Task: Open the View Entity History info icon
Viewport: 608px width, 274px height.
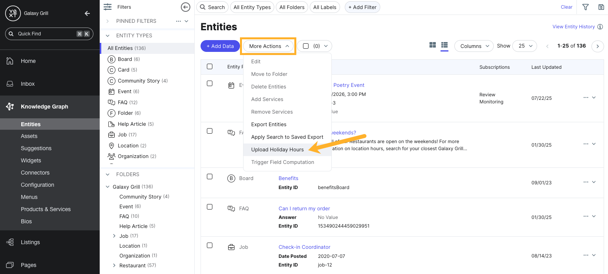Action: click(x=600, y=26)
